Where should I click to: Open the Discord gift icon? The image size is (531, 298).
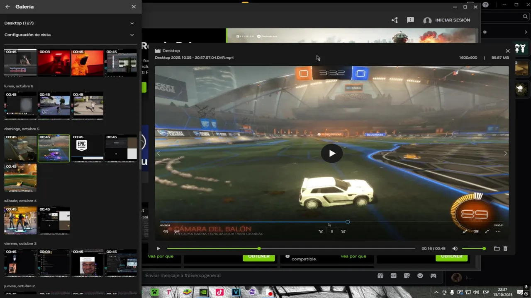pyautogui.click(x=380, y=276)
